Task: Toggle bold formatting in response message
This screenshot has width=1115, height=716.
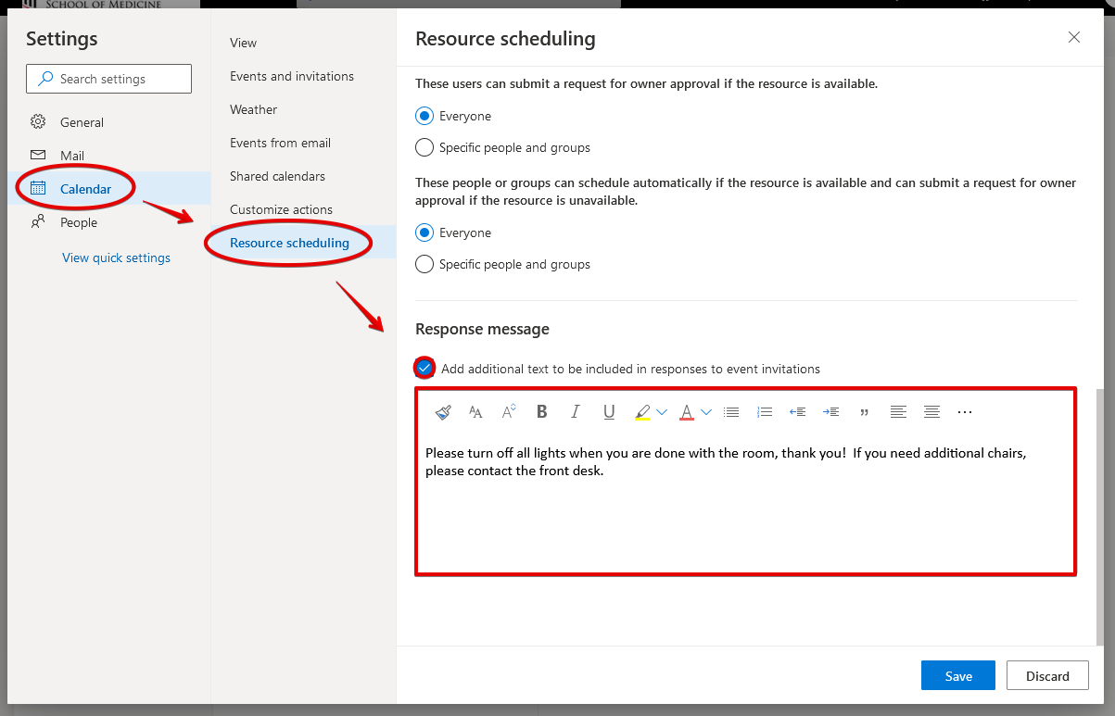Action: [x=542, y=412]
